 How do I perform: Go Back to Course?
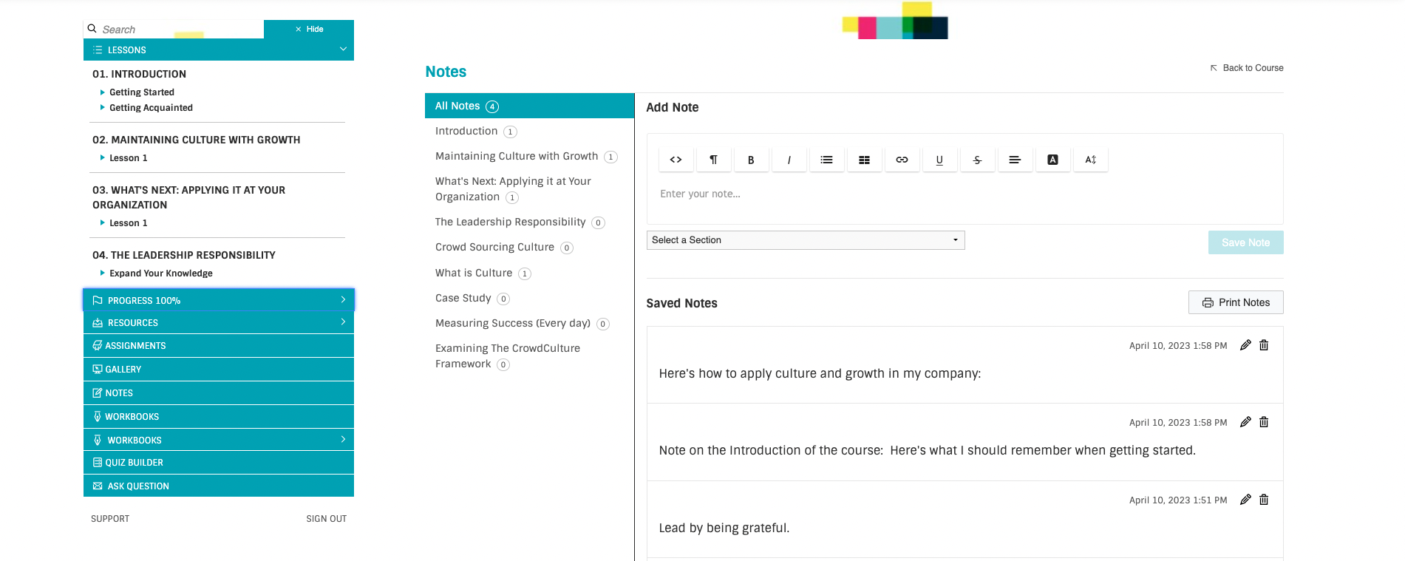point(1247,68)
